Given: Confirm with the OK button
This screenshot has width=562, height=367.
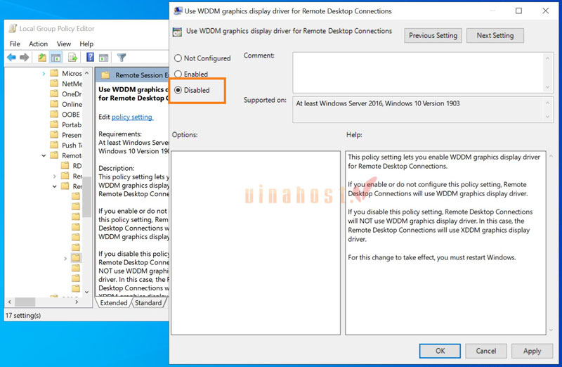Looking at the screenshot, I should (440, 351).
